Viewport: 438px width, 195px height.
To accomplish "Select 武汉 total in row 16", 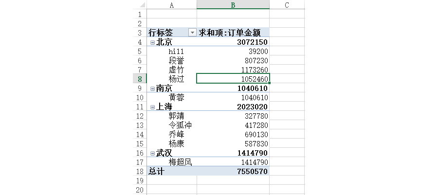I will coord(233,153).
